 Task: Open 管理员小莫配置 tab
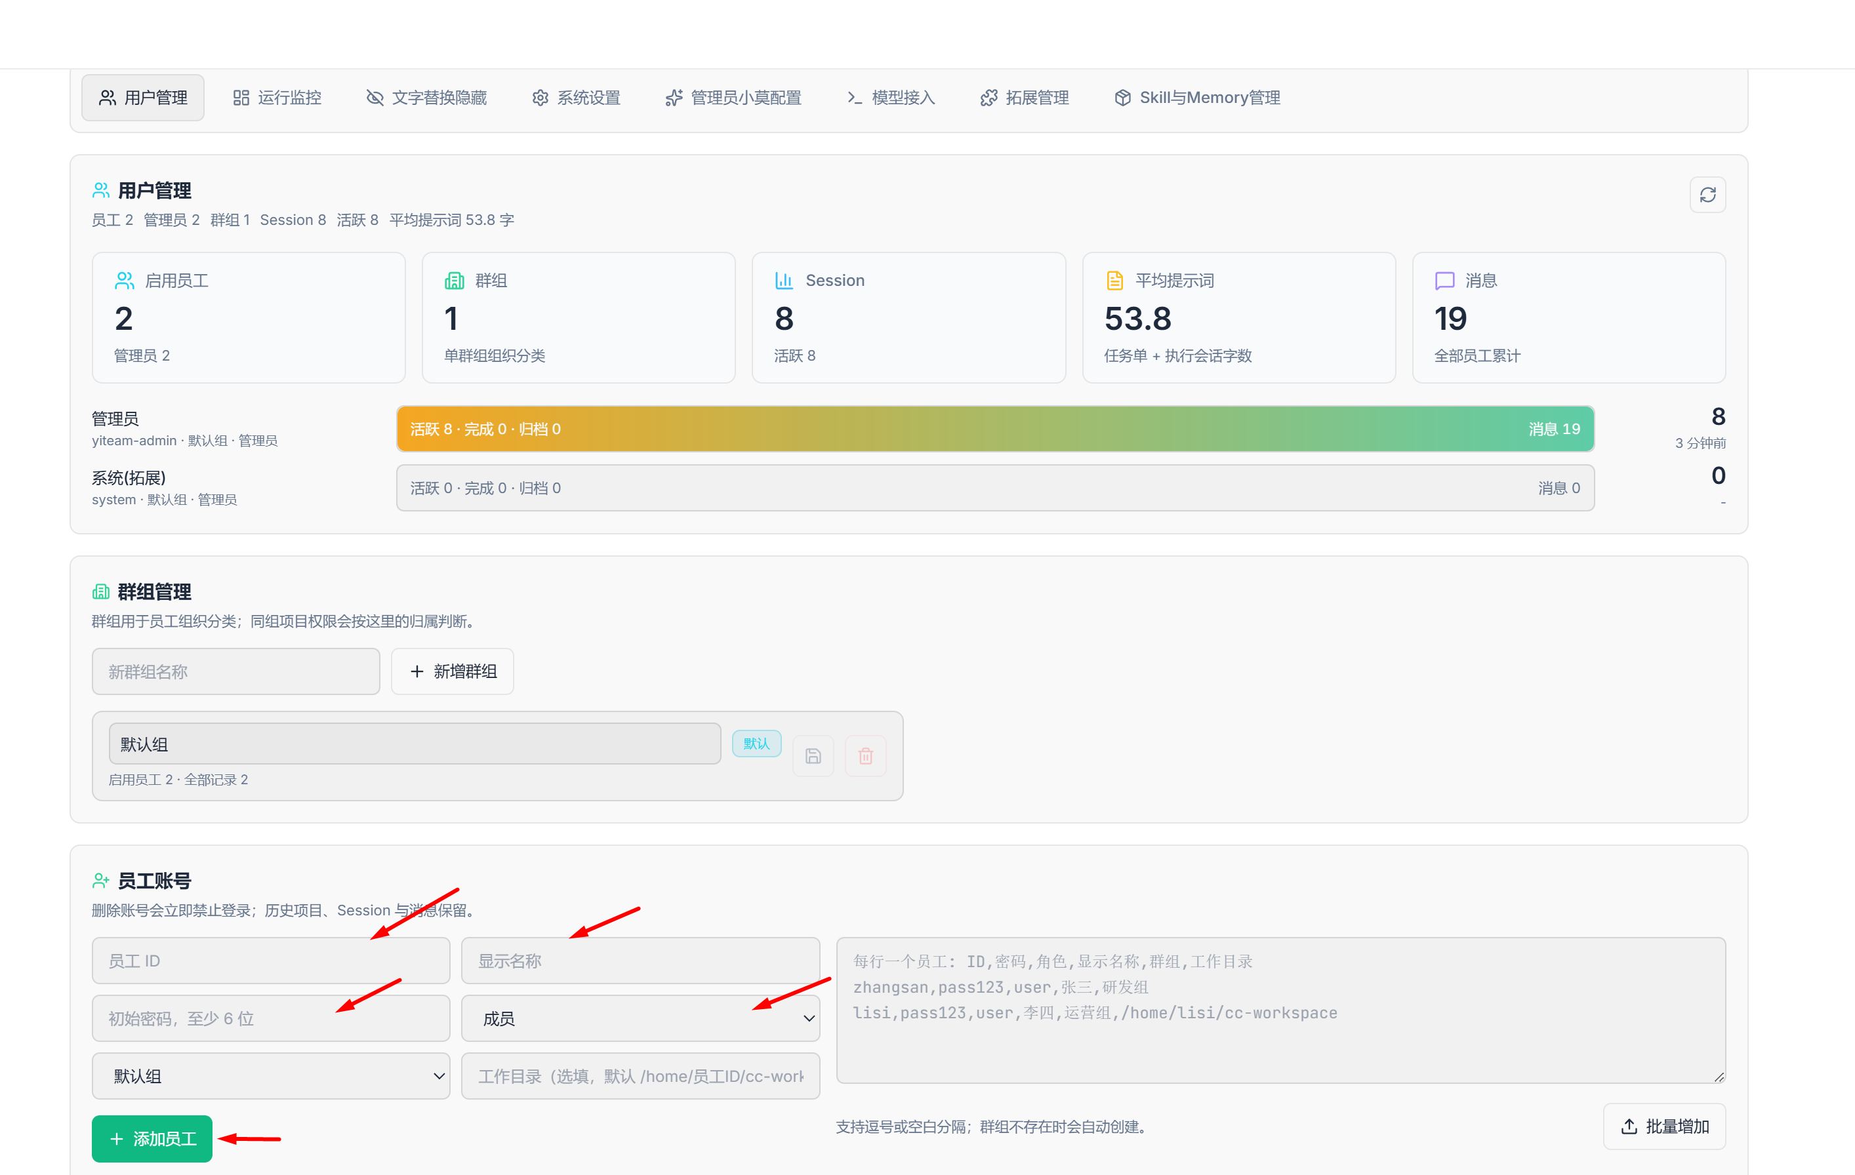(x=733, y=98)
